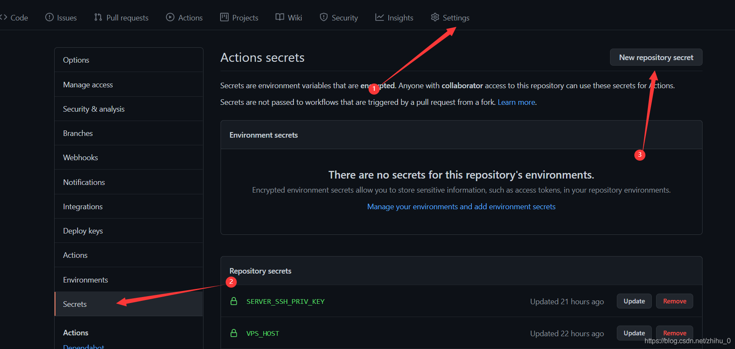Open the Secrets sidebar item
This screenshot has height=349, width=735.
75,304
